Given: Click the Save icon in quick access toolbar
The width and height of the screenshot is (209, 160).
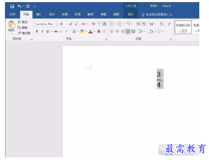Looking at the screenshot, I should pyautogui.click(x=12, y=6).
